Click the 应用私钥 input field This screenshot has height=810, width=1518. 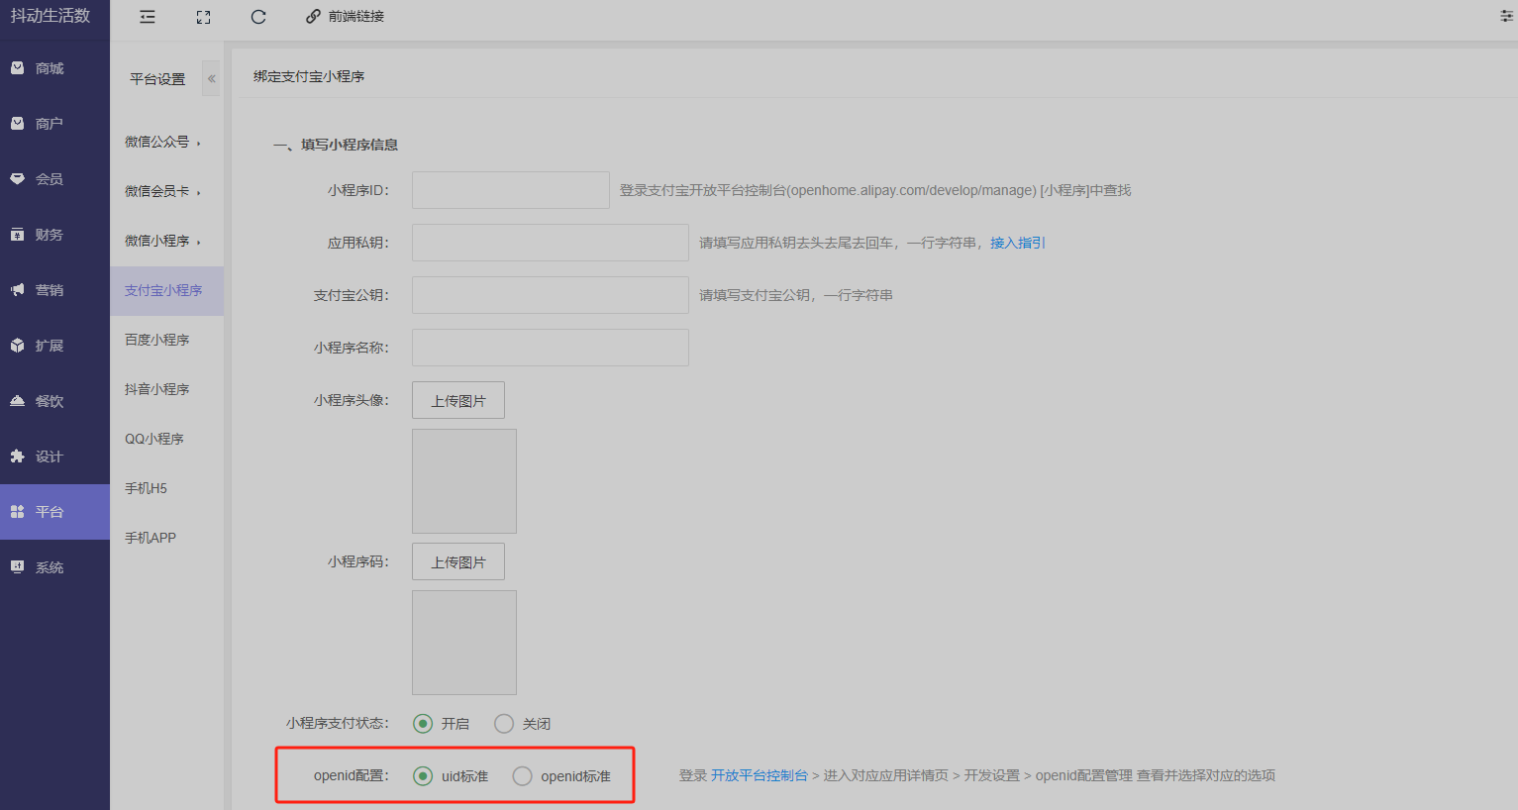(x=551, y=243)
